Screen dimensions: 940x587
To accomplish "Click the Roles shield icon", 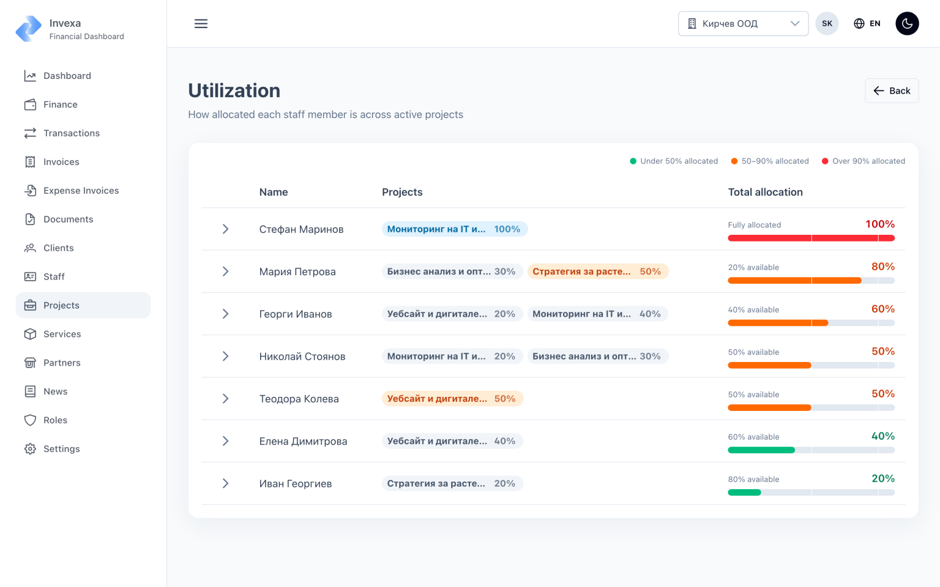I will coord(30,421).
